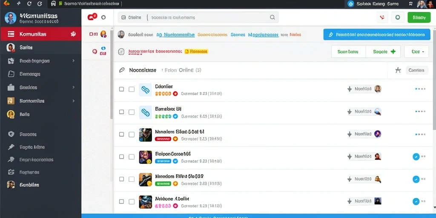Tick the first checkbox in Odonlier row
Image resolution: width=436 pixels, height=218 pixels.
[x=121, y=89]
